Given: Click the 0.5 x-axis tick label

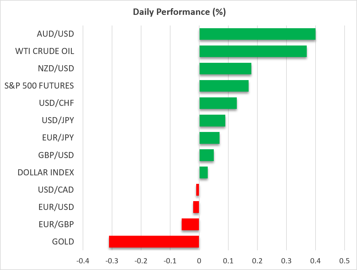Looking at the screenshot, I should (345, 261).
